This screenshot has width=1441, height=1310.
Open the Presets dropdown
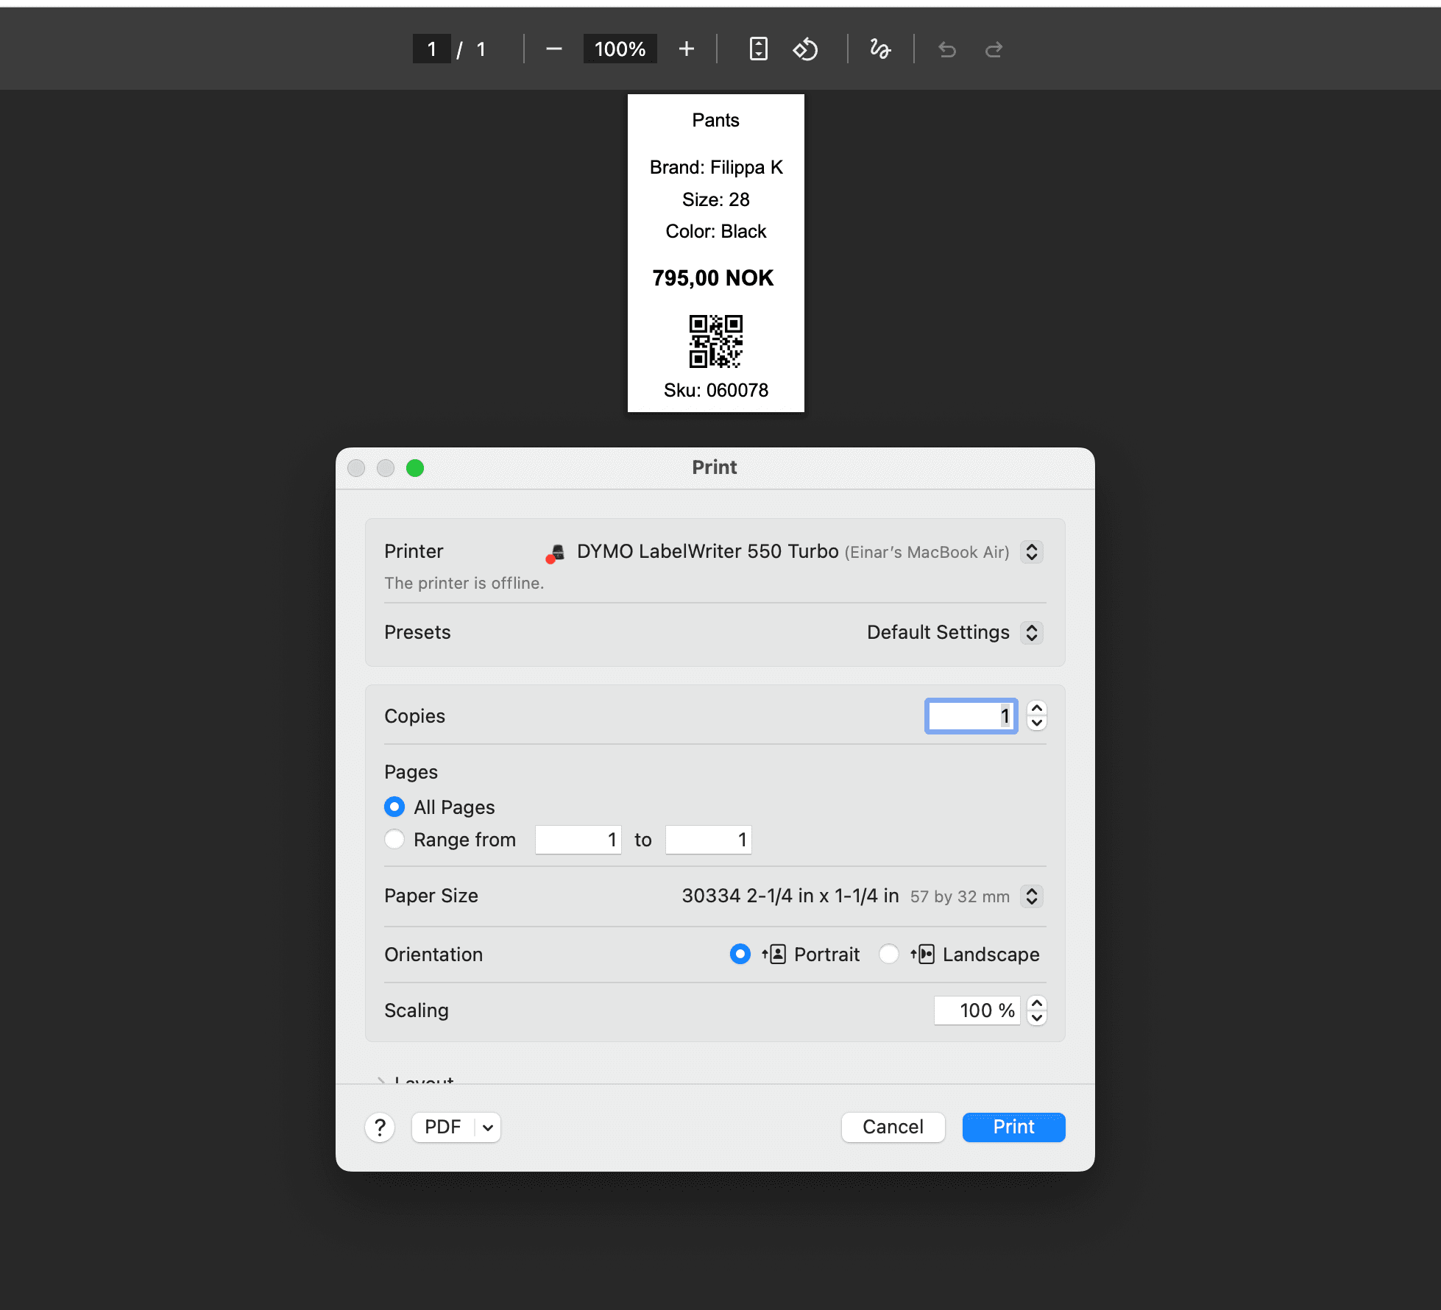(x=1033, y=632)
